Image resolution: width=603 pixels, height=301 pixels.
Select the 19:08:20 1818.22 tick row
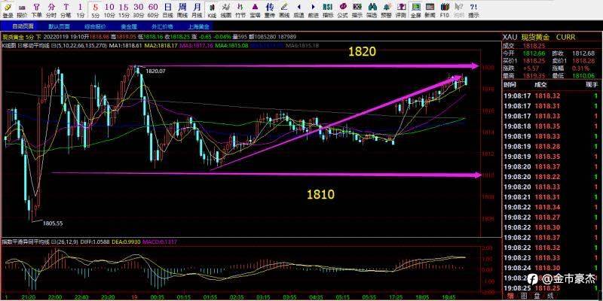[551, 177]
